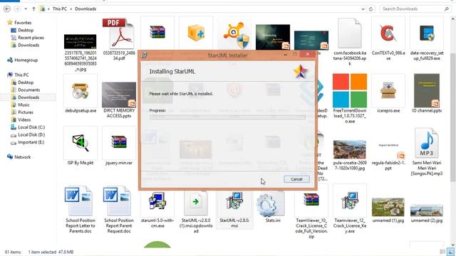Select DIRCT MEMORY ACCESS.pptx thumbnail
456x256 pixels.
[119, 95]
